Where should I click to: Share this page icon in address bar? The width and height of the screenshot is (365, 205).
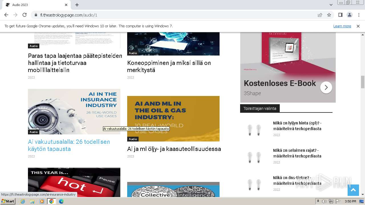tap(320, 15)
